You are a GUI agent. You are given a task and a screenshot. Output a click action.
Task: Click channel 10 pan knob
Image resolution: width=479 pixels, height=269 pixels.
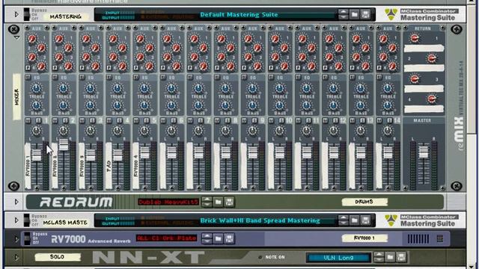tap(279, 131)
